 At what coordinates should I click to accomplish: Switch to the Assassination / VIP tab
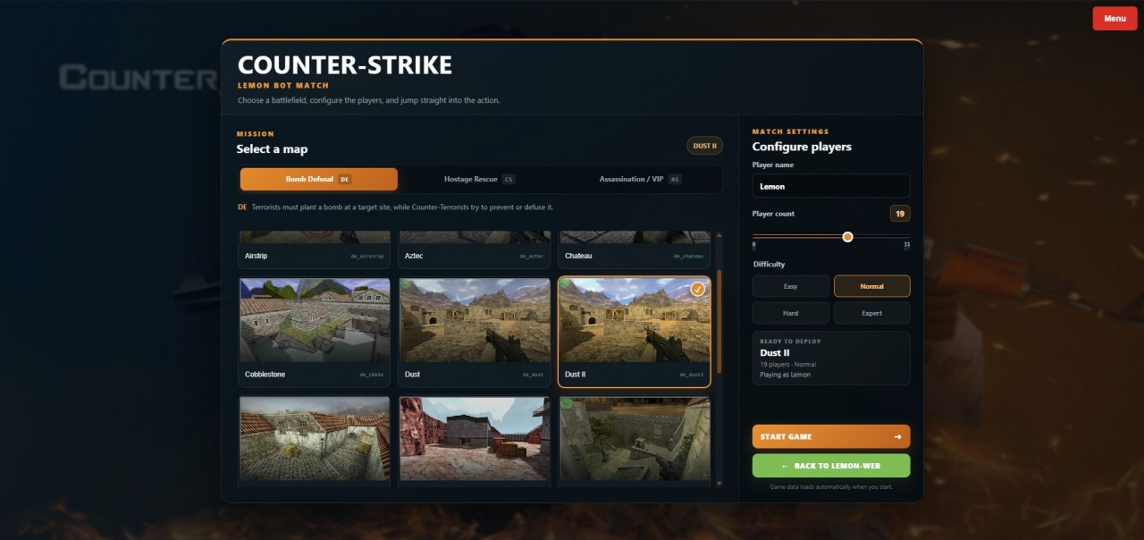(x=640, y=179)
